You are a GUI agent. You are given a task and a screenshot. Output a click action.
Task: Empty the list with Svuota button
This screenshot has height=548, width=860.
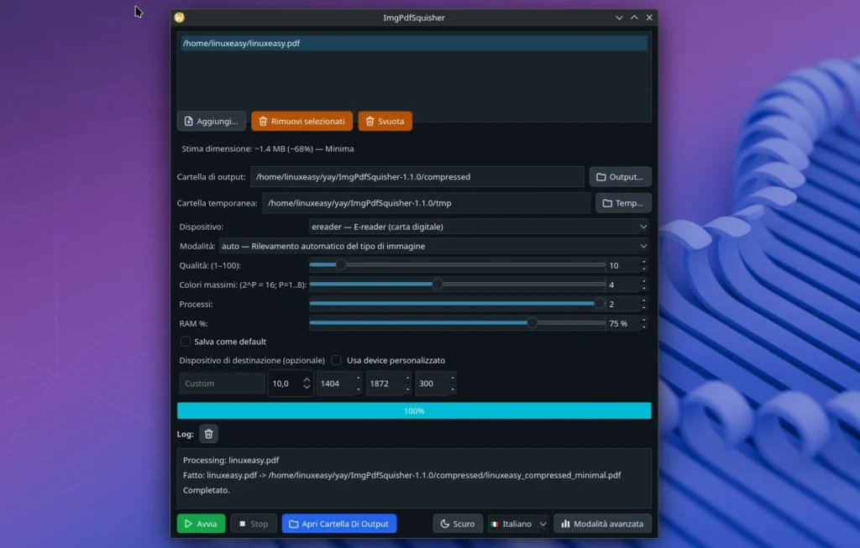(x=385, y=121)
